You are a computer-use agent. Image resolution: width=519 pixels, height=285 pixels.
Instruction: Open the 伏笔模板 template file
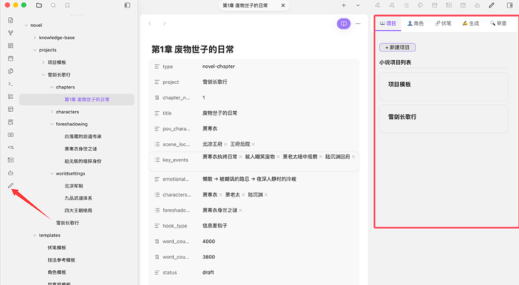tap(56, 247)
